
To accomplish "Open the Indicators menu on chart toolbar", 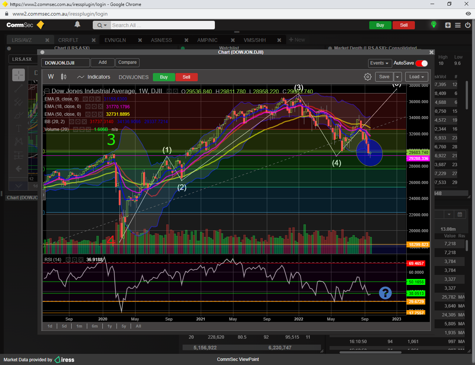I will tap(94, 77).
